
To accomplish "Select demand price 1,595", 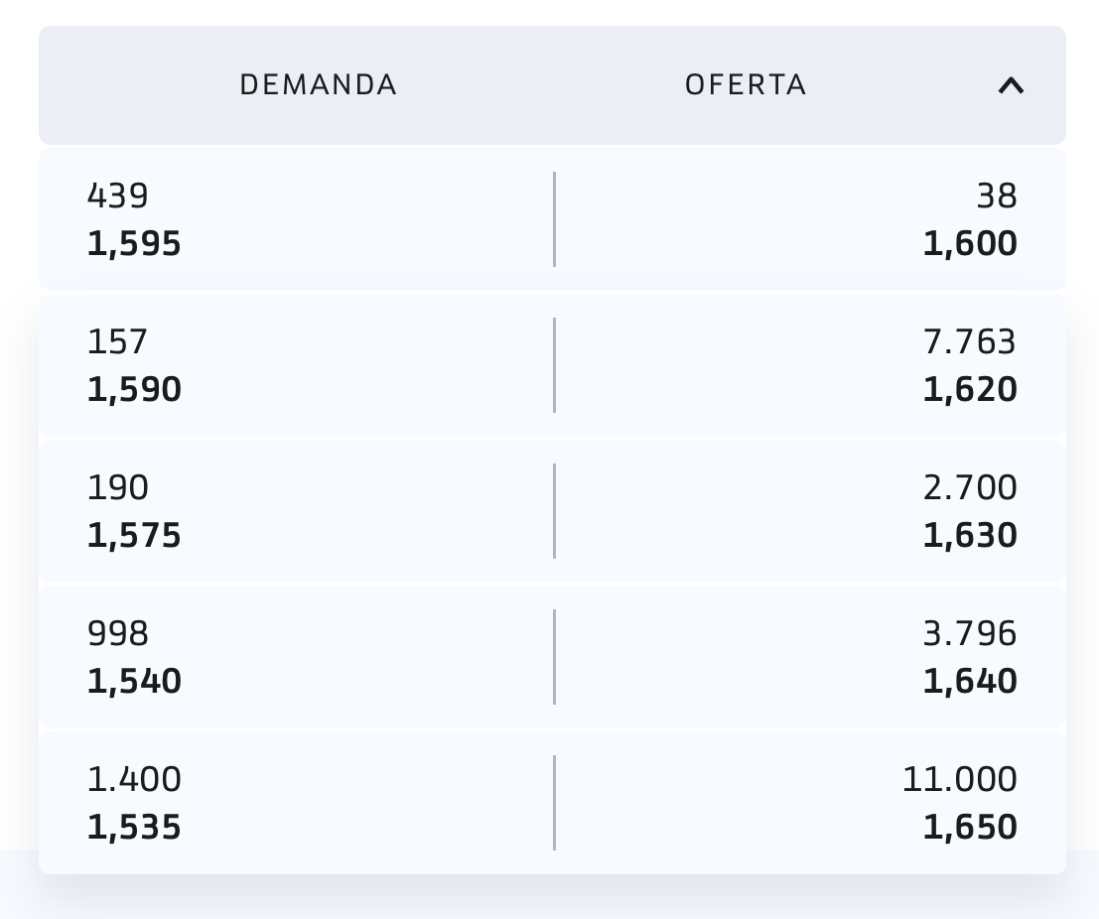I will (x=134, y=244).
